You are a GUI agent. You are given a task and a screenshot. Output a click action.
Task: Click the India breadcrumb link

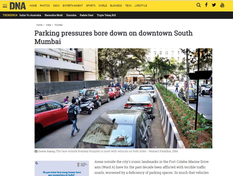click(48, 25)
